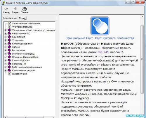Maximize the help window
The image size is (146, 118).
[133, 2]
